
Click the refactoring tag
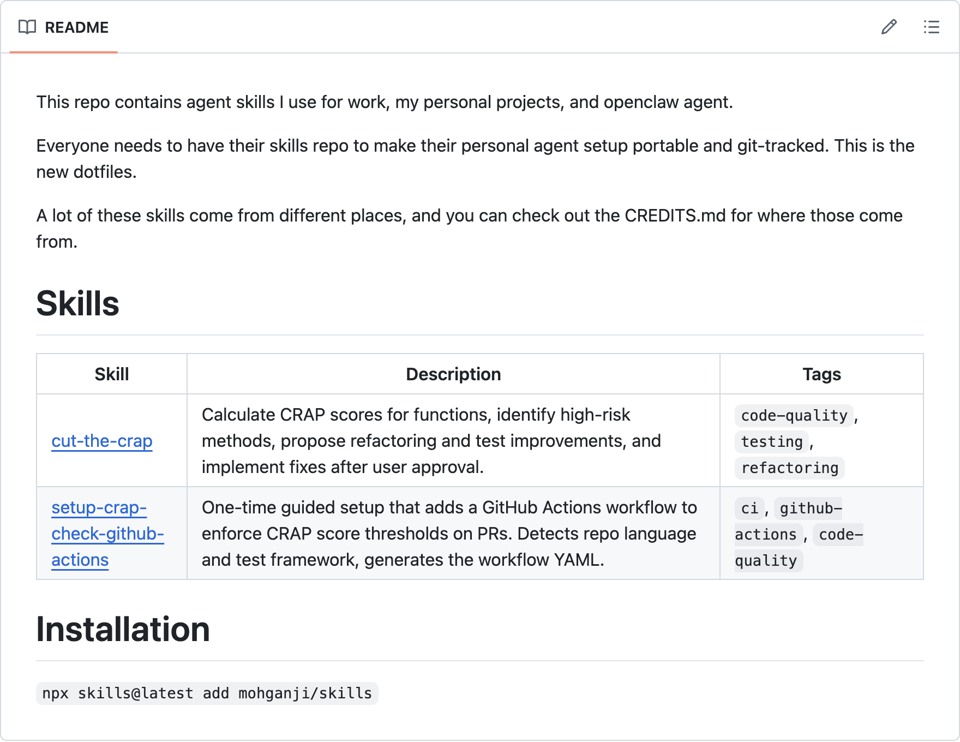pos(790,468)
